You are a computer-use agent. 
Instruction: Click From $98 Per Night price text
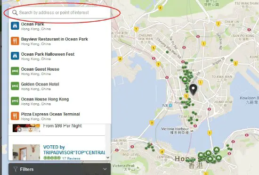click(x=63, y=126)
